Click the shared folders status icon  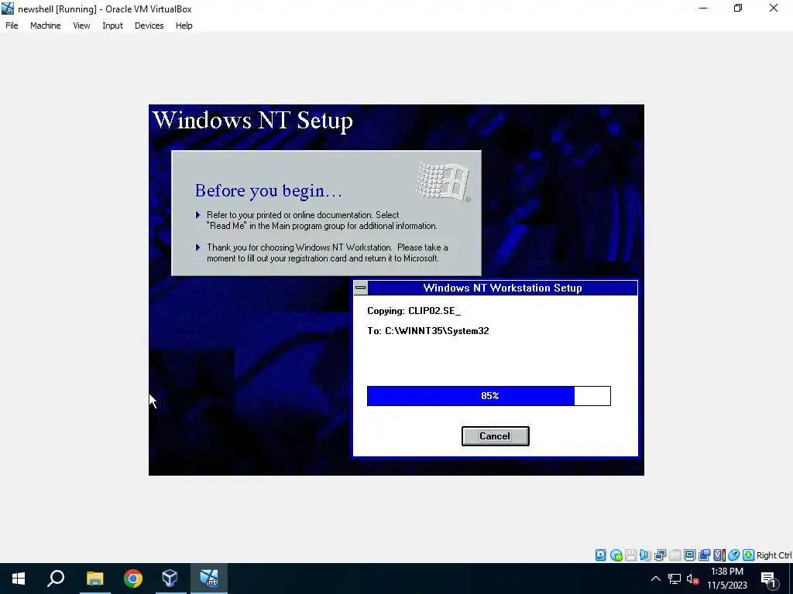click(x=704, y=555)
